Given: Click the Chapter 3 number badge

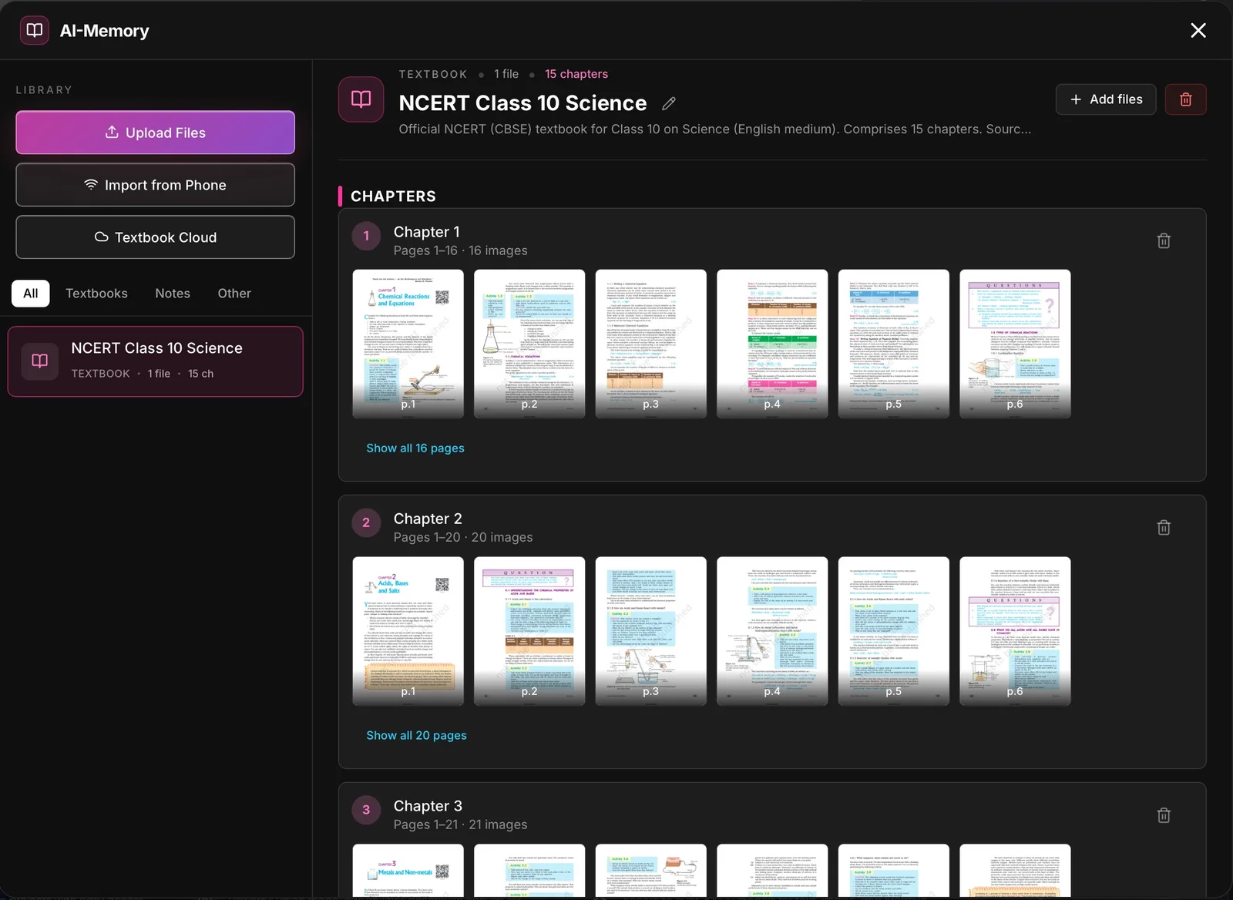Looking at the screenshot, I should 366,810.
